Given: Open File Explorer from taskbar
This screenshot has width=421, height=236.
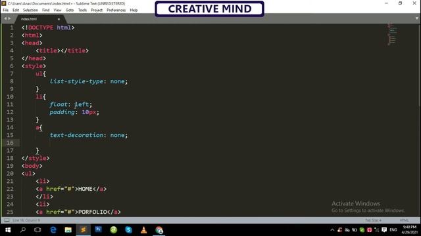Looking at the screenshot, I should pos(68,230).
